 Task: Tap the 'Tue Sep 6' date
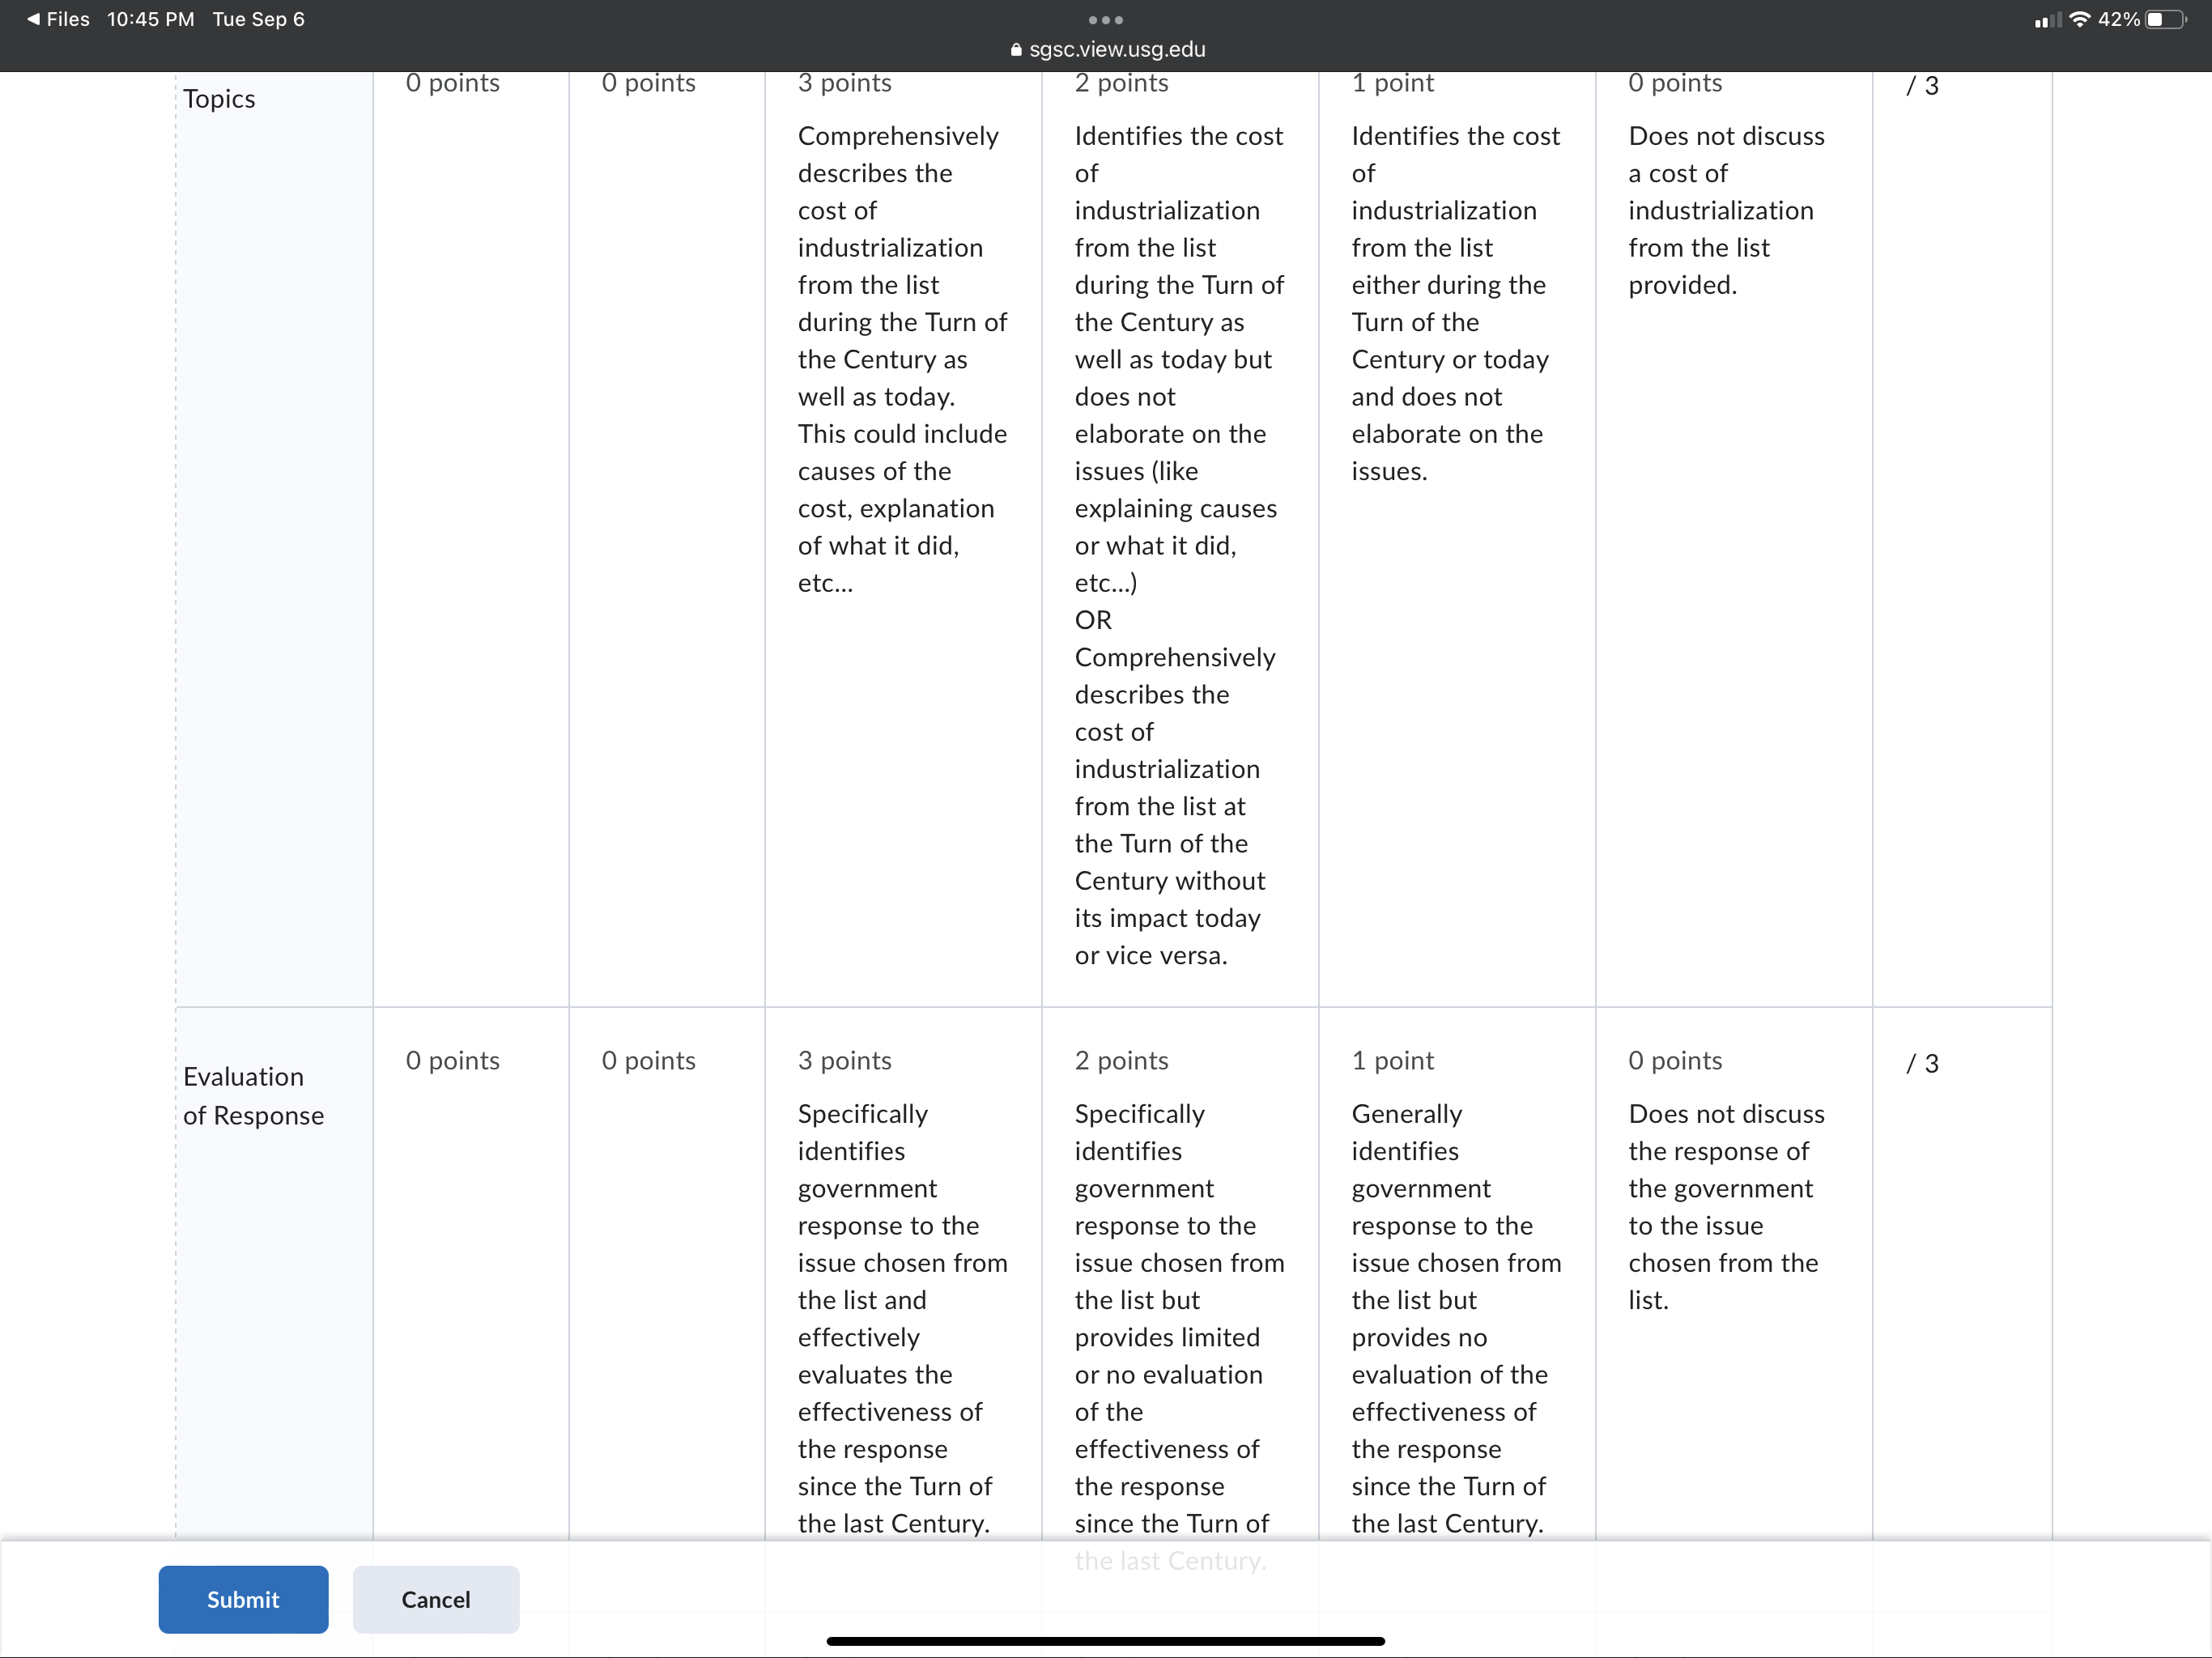click(x=259, y=19)
